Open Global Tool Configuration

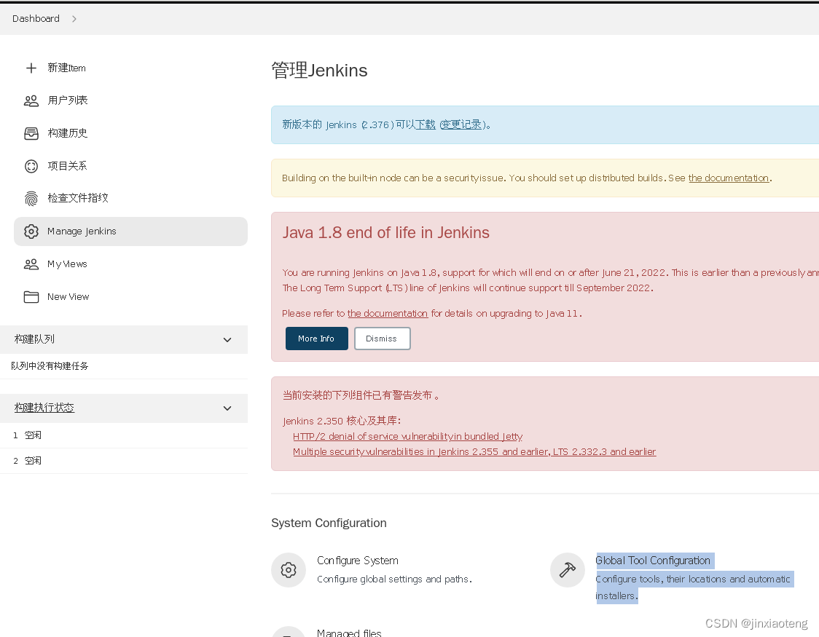tap(653, 561)
